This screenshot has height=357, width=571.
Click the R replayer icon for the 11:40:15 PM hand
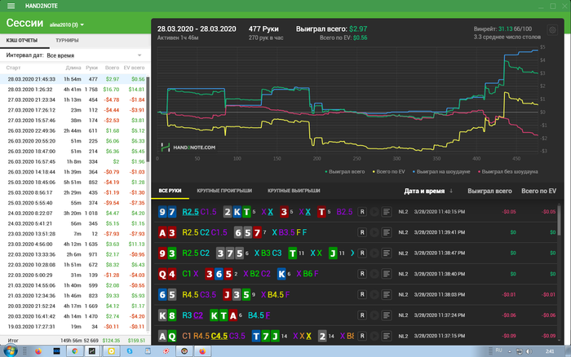click(x=362, y=212)
